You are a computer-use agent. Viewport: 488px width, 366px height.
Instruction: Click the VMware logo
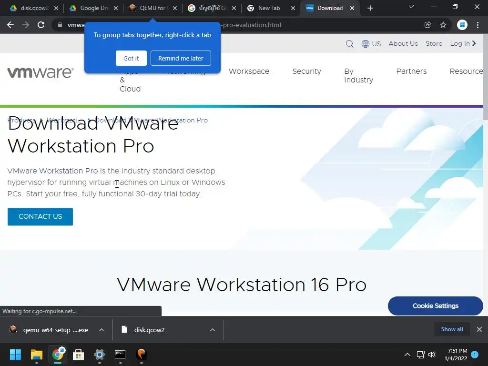tap(41, 72)
